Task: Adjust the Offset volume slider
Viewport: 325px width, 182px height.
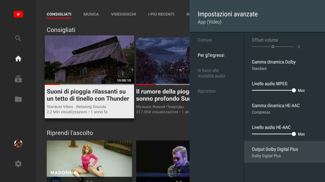Action: coord(272,46)
